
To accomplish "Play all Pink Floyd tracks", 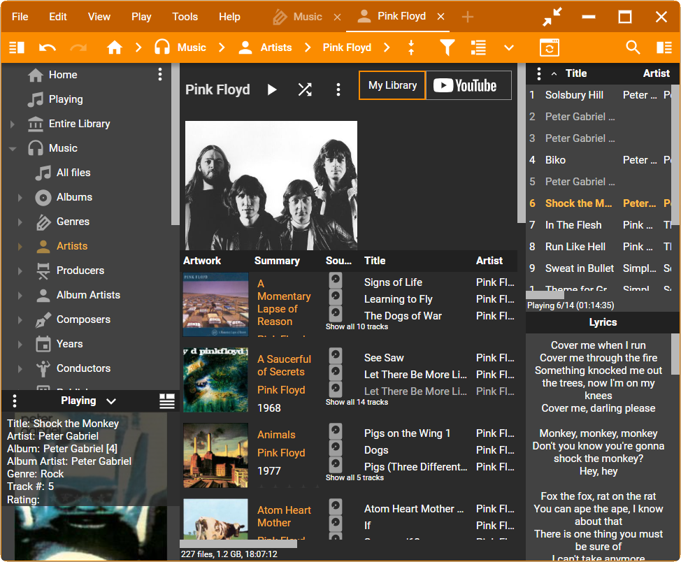I will click(272, 89).
